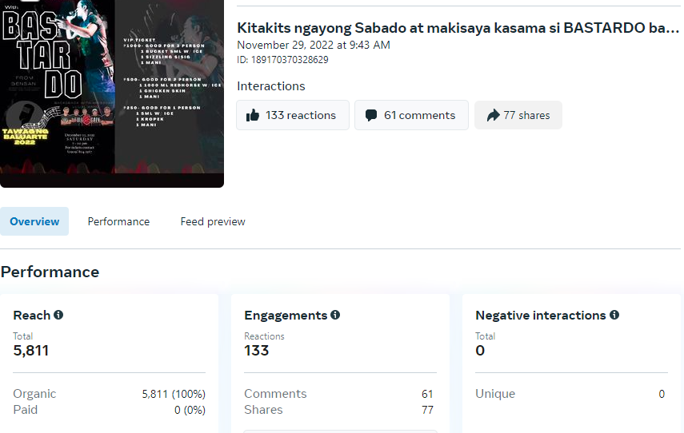Click the Engagements info icon
This screenshot has width=684, height=433.
(335, 316)
